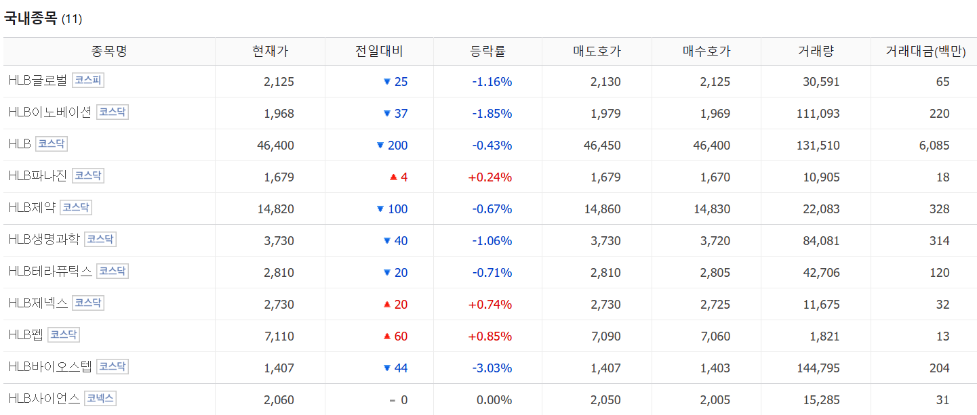Open the HLB이노베이션 stock page
This screenshot has height=415, width=977.
click(49, 113)
